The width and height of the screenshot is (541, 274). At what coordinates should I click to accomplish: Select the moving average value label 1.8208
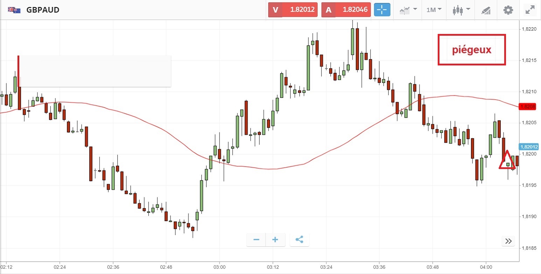click(528, 107)
